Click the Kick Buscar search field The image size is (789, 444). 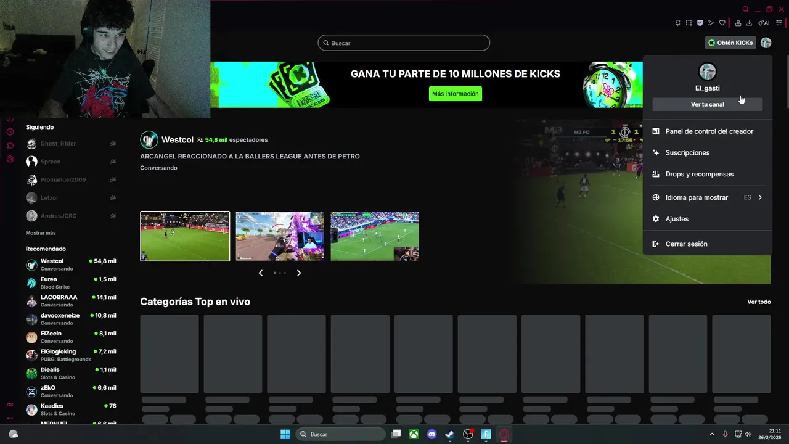(x=404, y=43)
